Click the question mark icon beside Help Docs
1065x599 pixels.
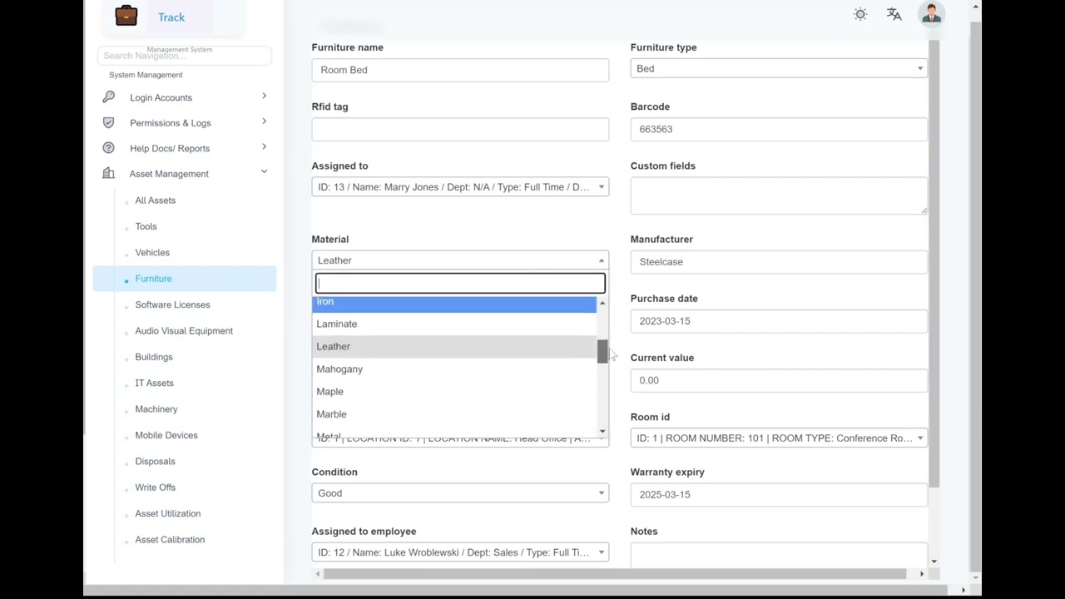[108, 148]
